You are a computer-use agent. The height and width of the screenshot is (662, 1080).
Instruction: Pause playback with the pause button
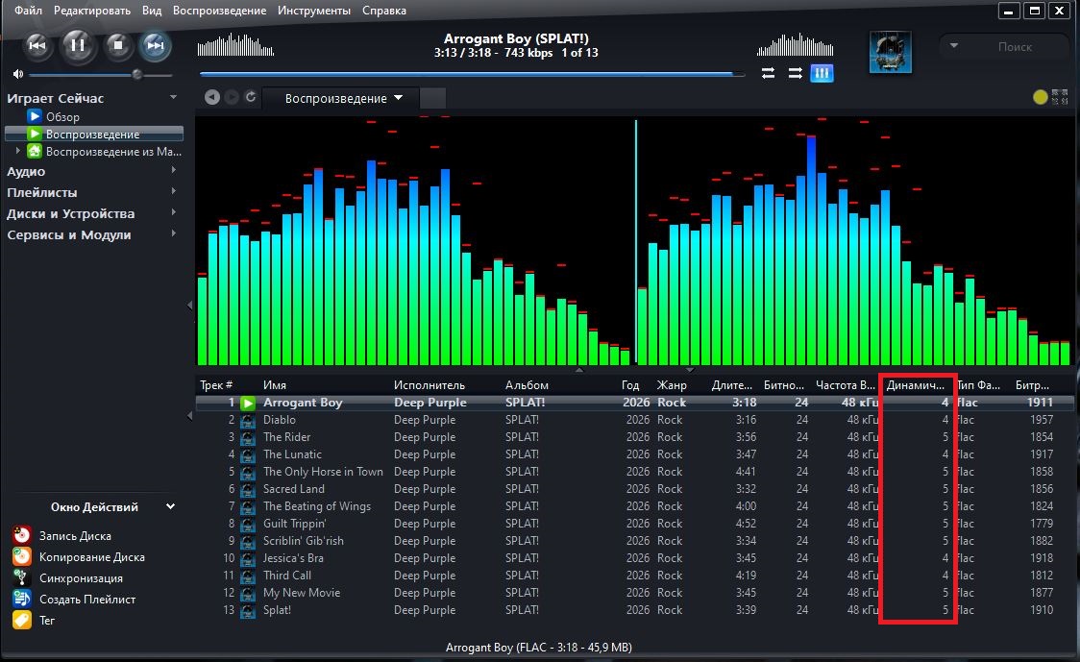[x=77, y=45]
